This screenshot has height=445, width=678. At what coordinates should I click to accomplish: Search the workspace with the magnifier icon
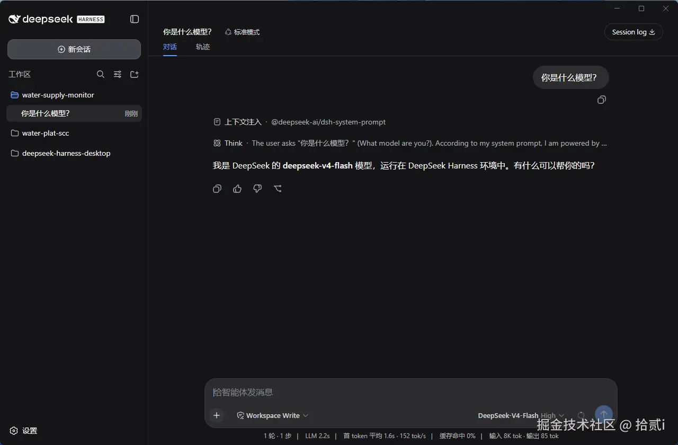point(101,74)
